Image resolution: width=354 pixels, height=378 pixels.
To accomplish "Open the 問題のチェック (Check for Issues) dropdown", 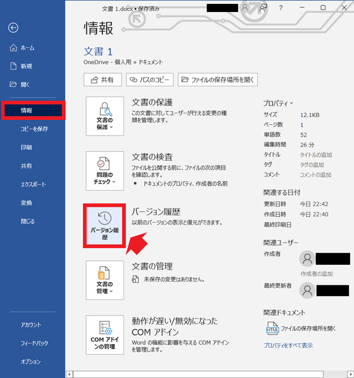I will pyautogui.click(x=105, y=170).
